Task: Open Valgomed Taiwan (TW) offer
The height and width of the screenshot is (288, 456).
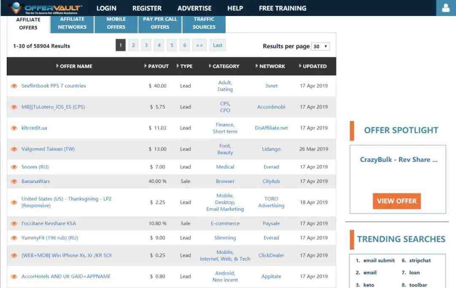Action: pyautogui.click(x=48, y=149)
